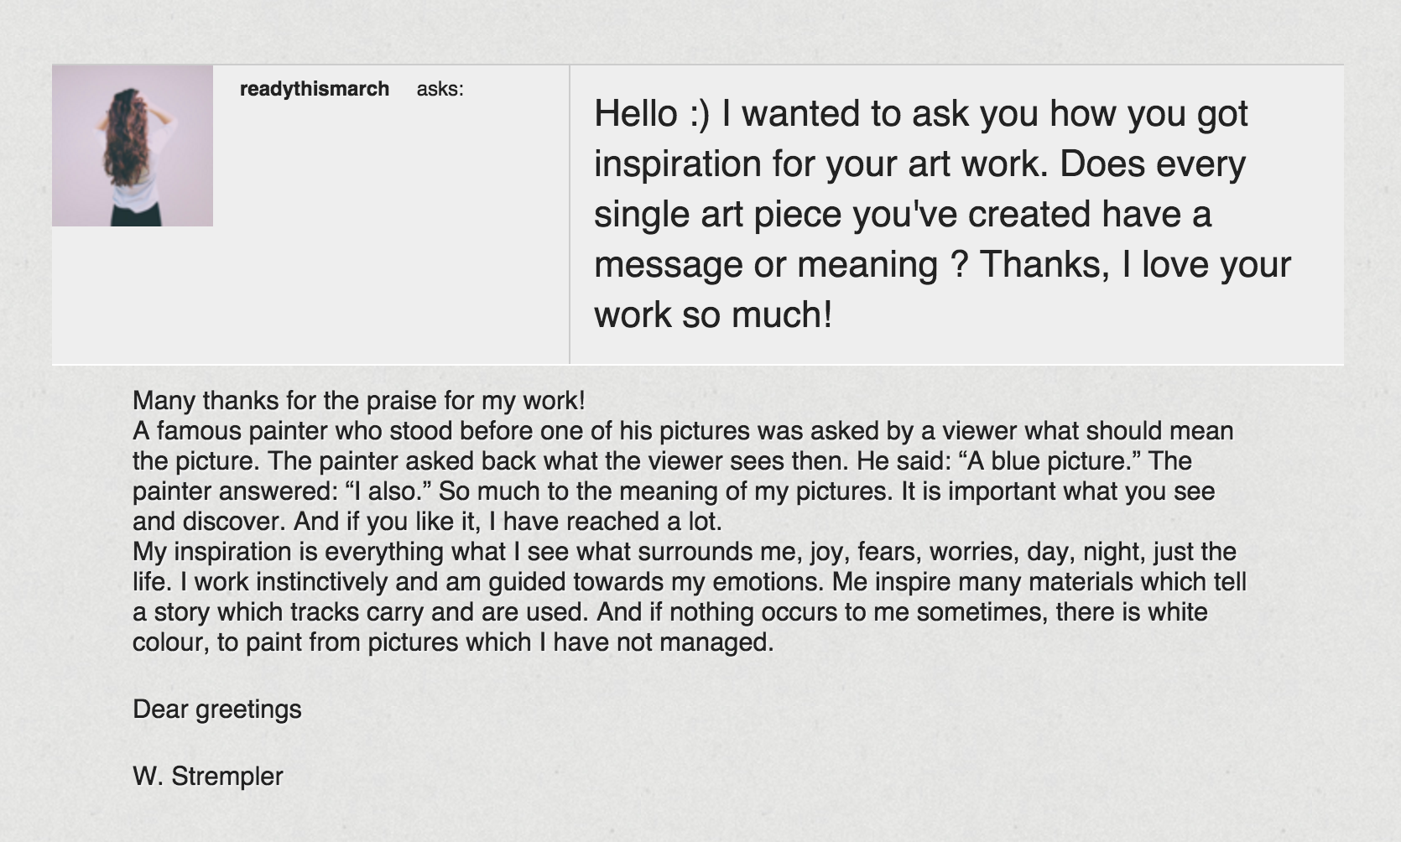Click the question line starting "Hello :)"
The width and height of the screenshot is (1401, 842).
920,113
